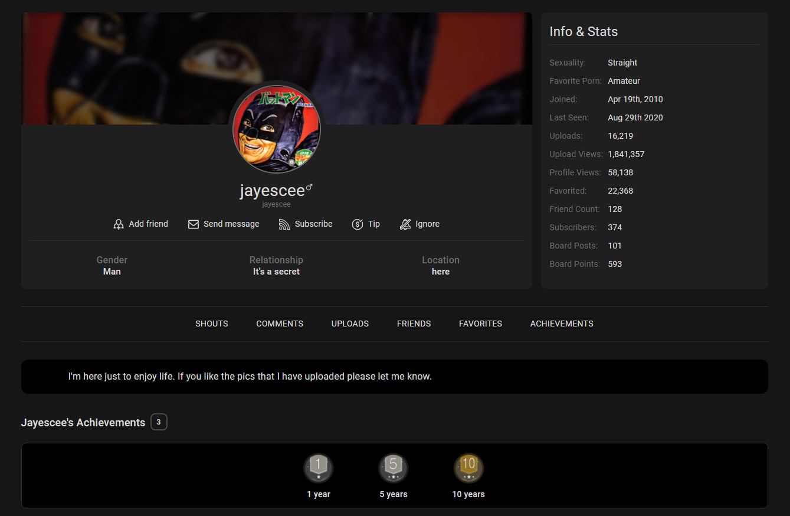Screen dimensions: 790x516
Task: Click the Ignore crossed-bell icon
Action: [x=405, y=224]
